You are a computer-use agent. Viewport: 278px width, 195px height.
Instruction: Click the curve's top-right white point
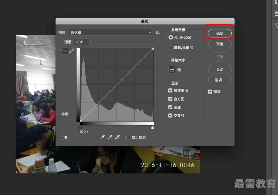pos(153,49)
